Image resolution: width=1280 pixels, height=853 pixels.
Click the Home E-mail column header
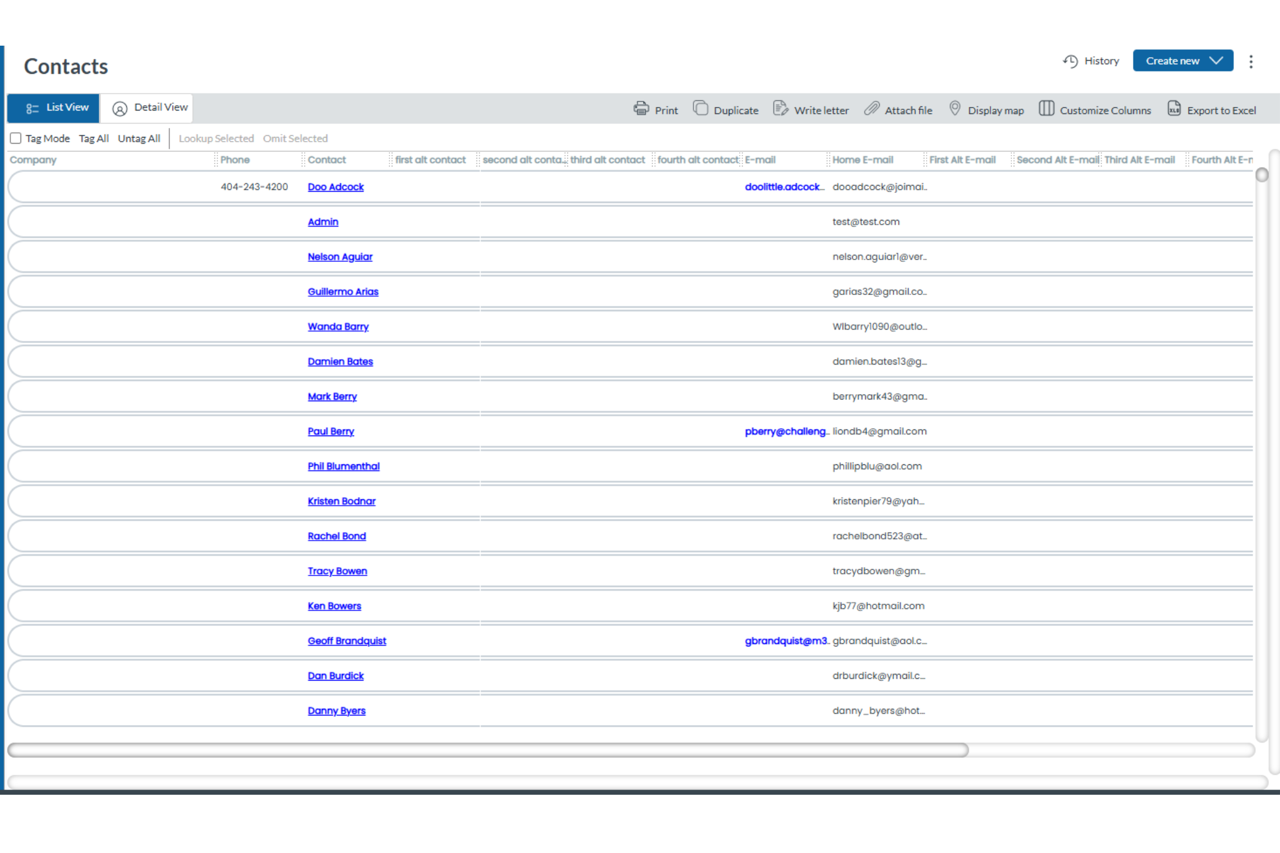(x=863, y=160)
